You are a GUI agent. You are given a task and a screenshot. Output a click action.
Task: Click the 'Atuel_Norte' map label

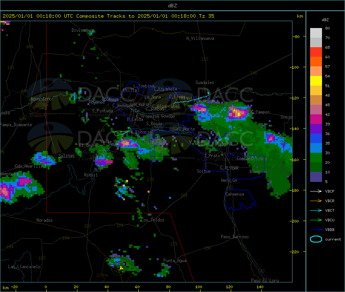tap(182, 129)
